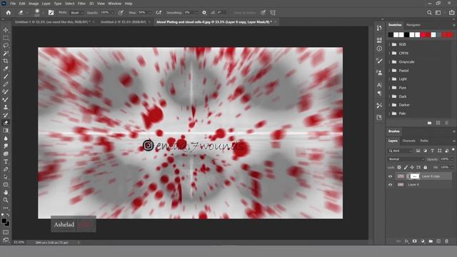This screenshot has width=457, height=257.
Task: Open the workspace switcher icon
Action: 438,13
